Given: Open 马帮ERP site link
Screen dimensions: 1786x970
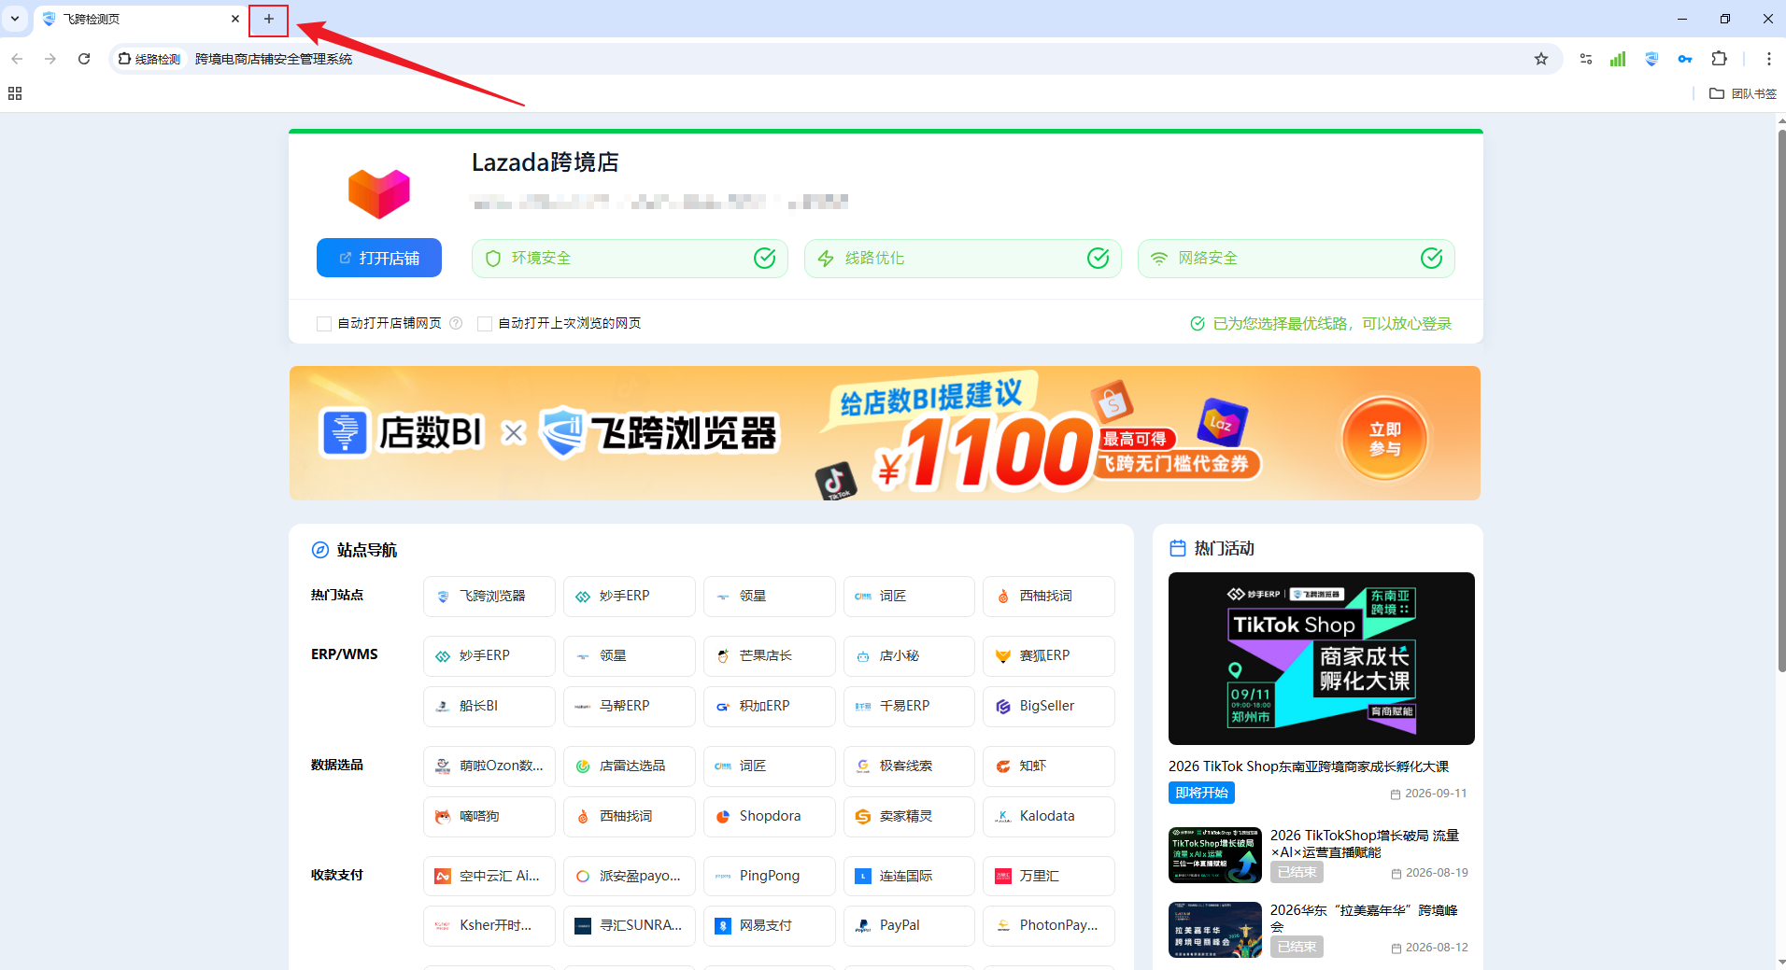Looking at the screenshot, I should pos(630,707).
